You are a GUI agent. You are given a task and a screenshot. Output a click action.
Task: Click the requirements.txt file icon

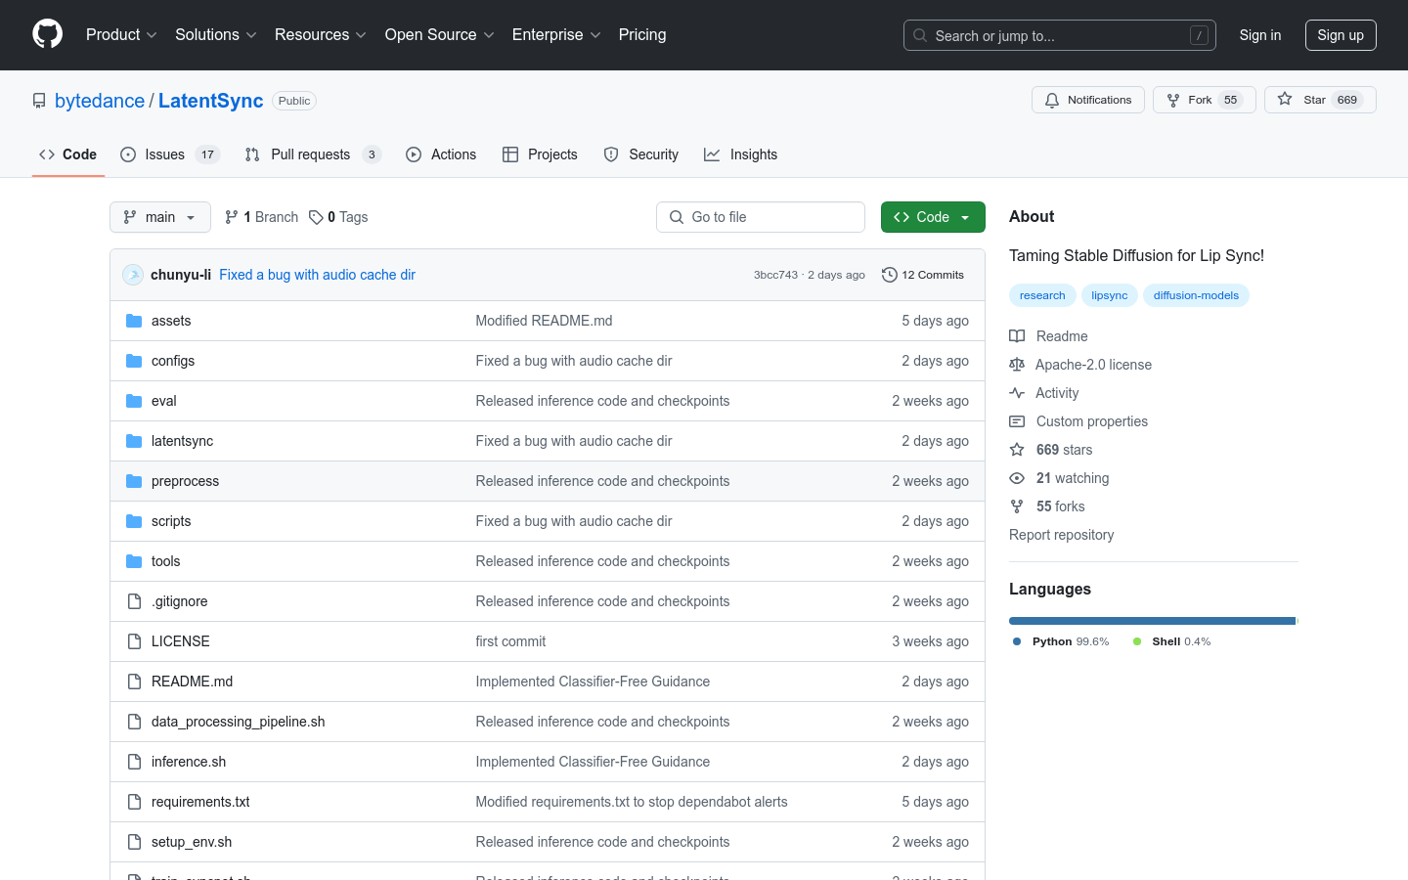(134, 802)
